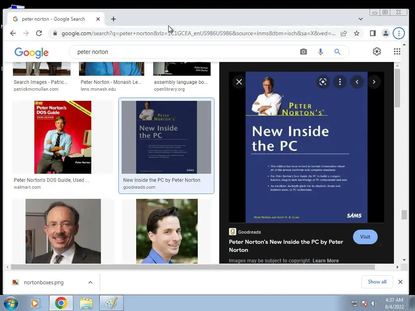Image resolution: width=415 pixels, height=311 pixels.
Task: Click the network icon in system tray
Action: [x=354, y=303]
